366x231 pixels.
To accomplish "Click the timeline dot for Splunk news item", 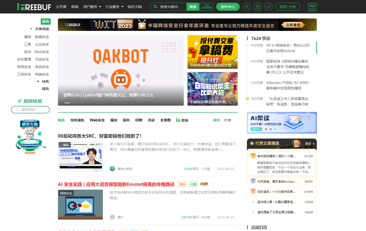I will point(247,45).
